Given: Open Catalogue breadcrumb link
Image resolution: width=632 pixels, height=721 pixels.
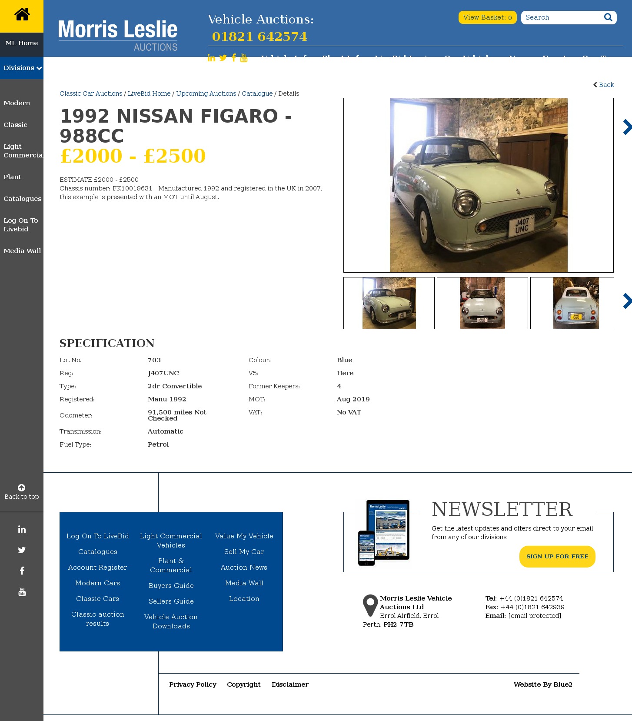Looking at the screenshot, I should (257, 93).
